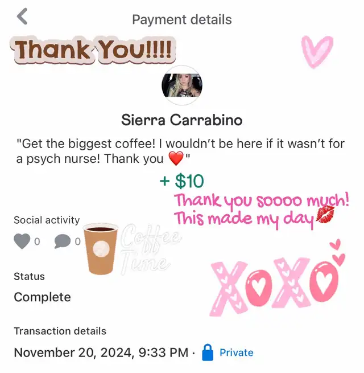Click the red lips kiss sticker

pyautogui.click(x=325, y=215)
